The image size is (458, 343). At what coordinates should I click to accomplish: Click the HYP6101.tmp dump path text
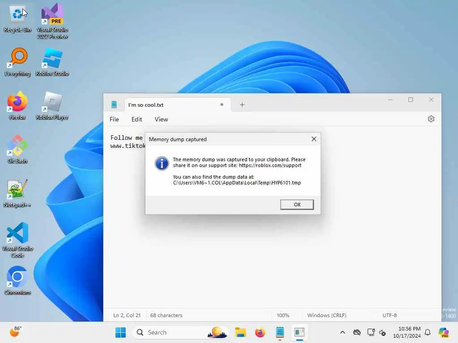pos(237,183)
